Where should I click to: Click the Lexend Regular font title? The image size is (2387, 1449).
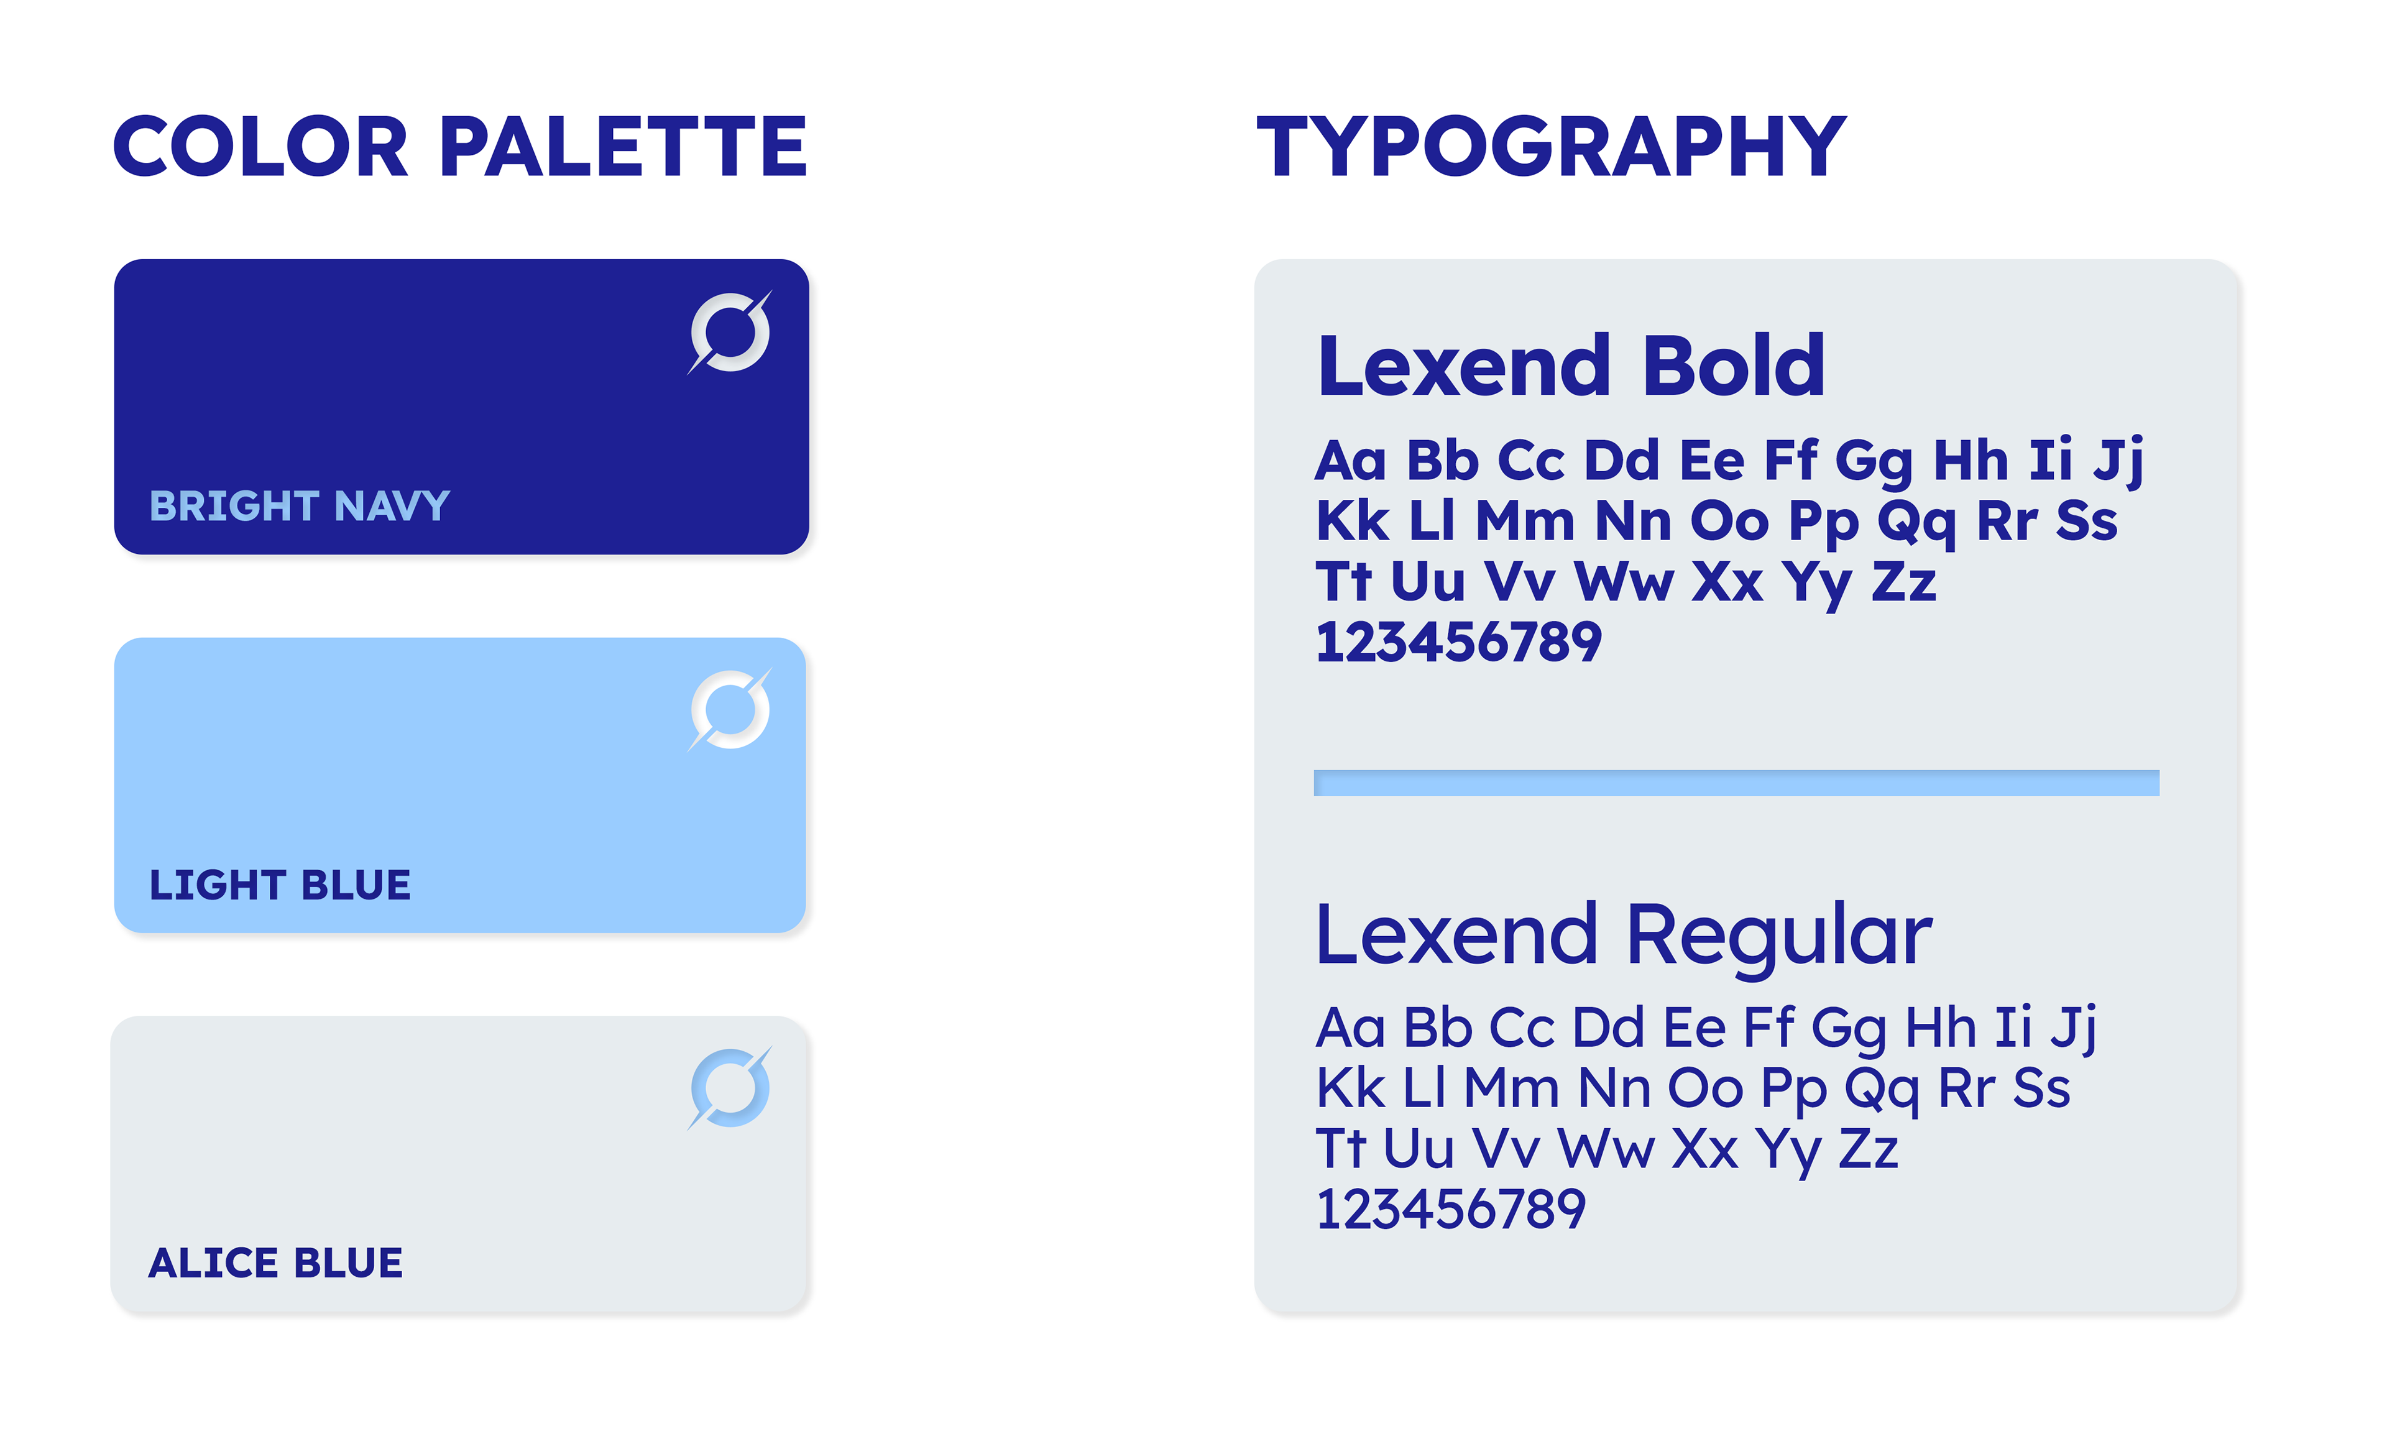point(1624,936)
